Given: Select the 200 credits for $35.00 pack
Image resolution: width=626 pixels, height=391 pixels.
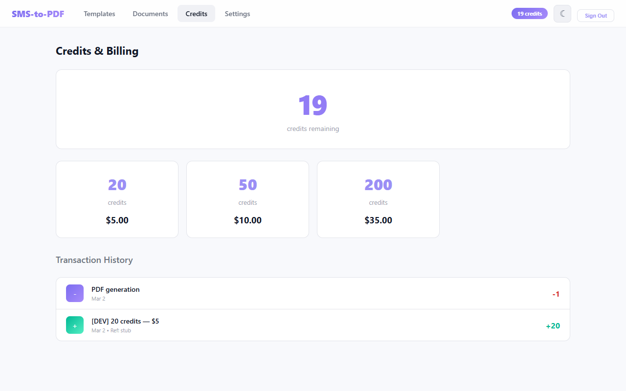Looking at the screenshot, I should 378,199.
